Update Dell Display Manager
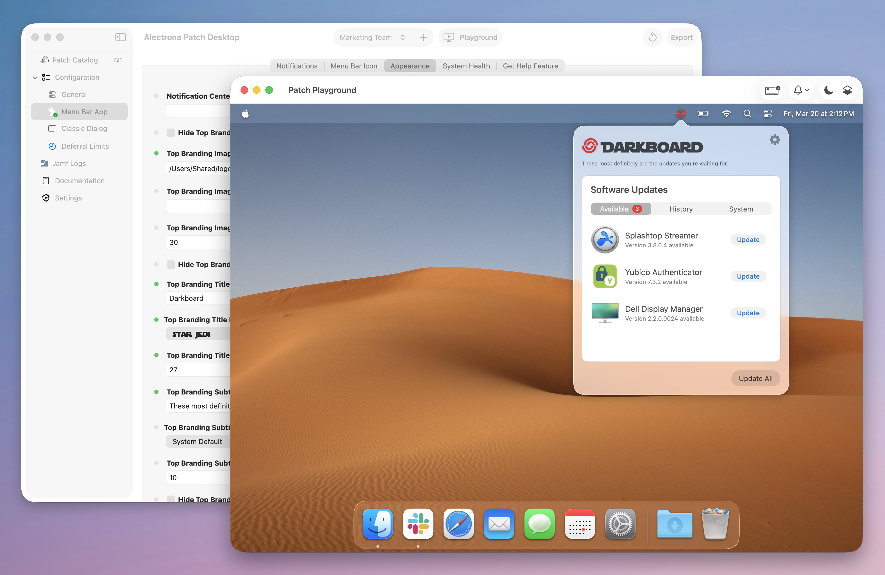The height and width of the screenshot is (575, 885). (x=748, y=313)
